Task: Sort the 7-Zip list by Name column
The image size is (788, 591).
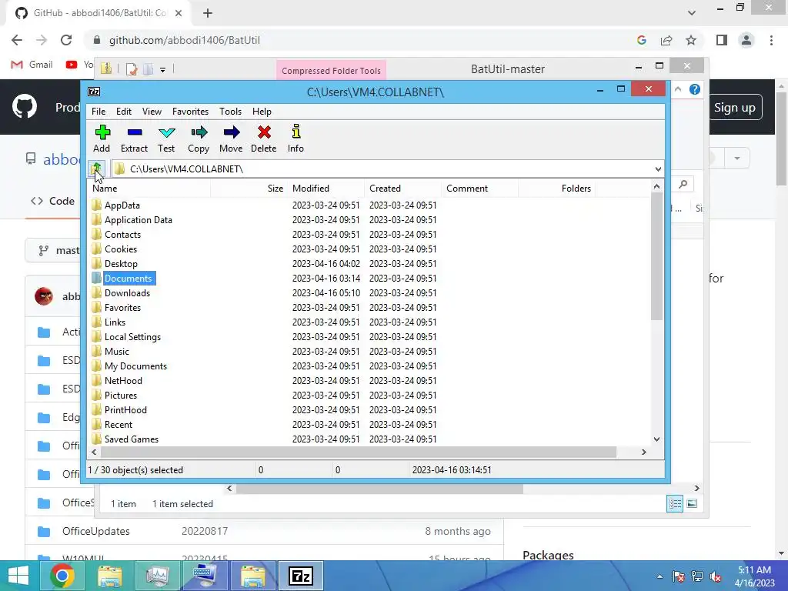Action: [150, 189]
